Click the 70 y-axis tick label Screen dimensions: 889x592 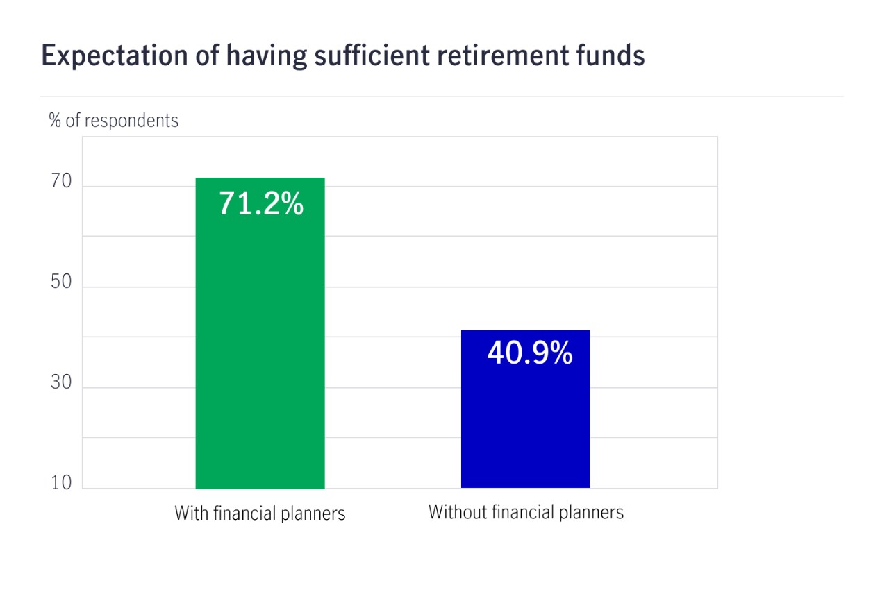(x=61, y=182)
